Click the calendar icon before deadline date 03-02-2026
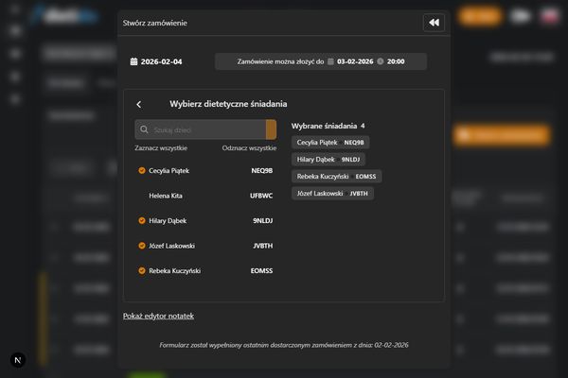This screenshot has height=378, width=568. (330, 61)
